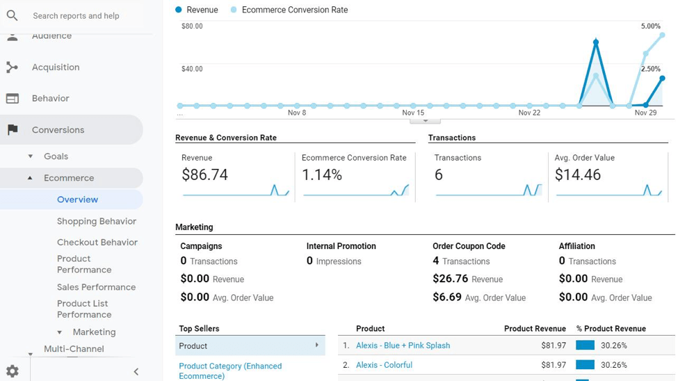Go to Sales Performance report
The image size is (678, 381).
pos(96,287)
